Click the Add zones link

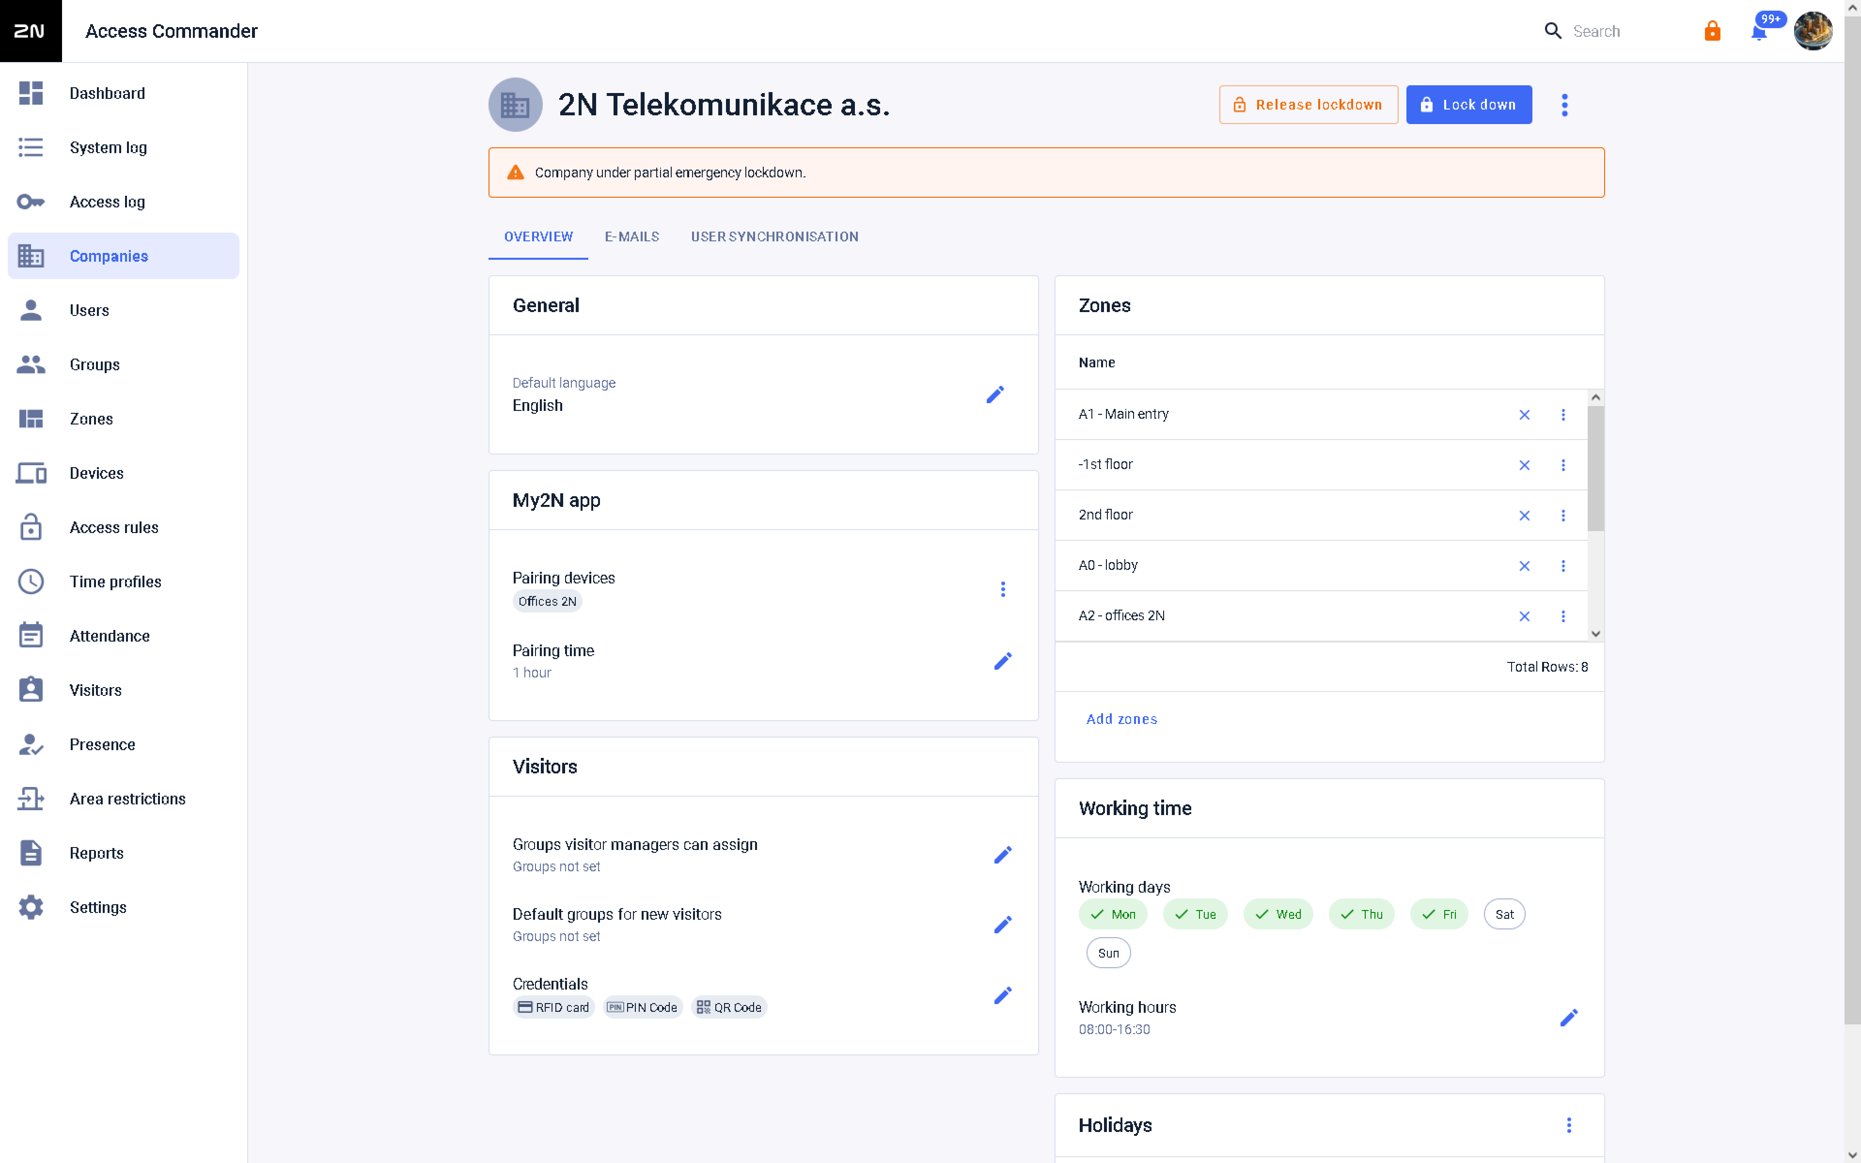click(x=1121, y=719)
